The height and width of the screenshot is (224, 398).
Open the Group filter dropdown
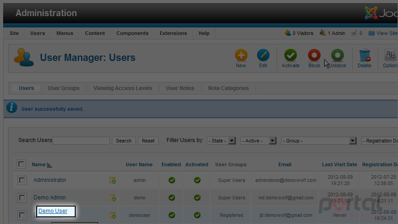319,141
